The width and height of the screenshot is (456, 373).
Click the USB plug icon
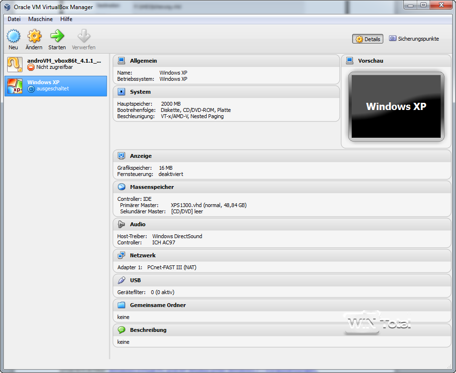(x=121, y=280)
